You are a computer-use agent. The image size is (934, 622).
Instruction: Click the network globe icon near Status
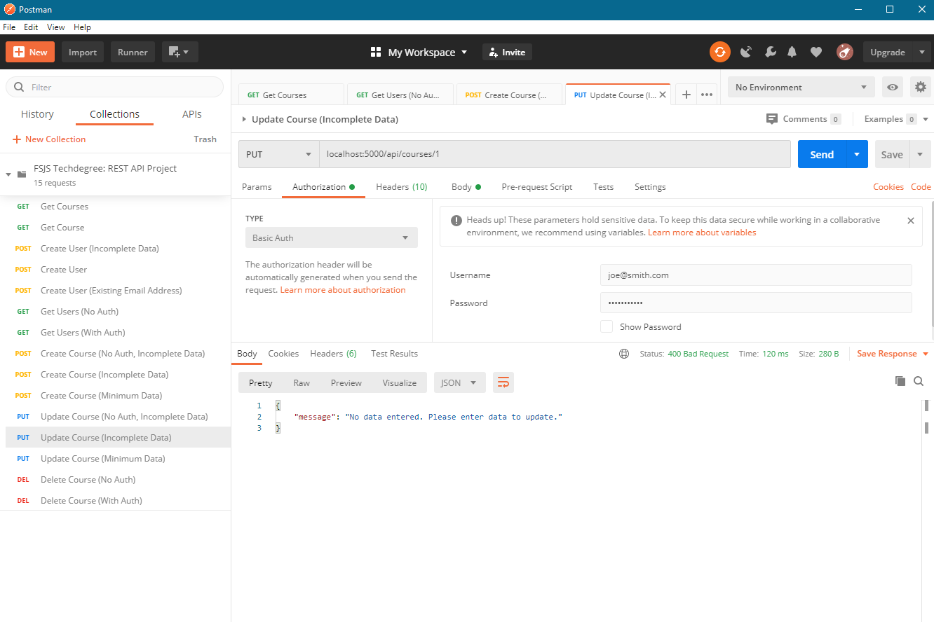624,354
